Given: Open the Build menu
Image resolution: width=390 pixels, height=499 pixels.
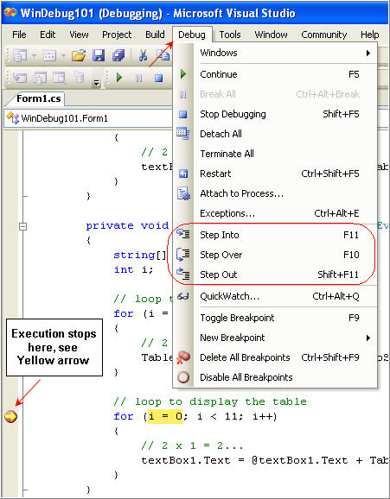Looking at the screenshot, I should coord(155,35).
